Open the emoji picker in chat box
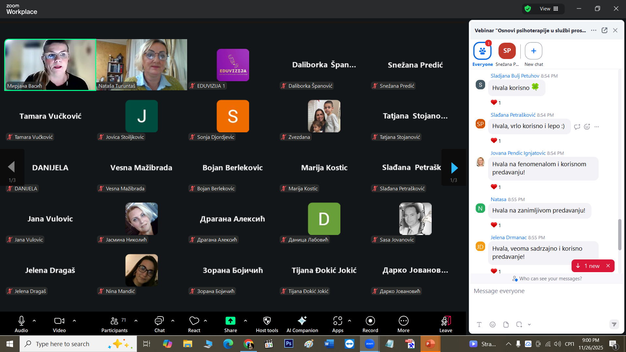626x352 pixels. point(492,325)
